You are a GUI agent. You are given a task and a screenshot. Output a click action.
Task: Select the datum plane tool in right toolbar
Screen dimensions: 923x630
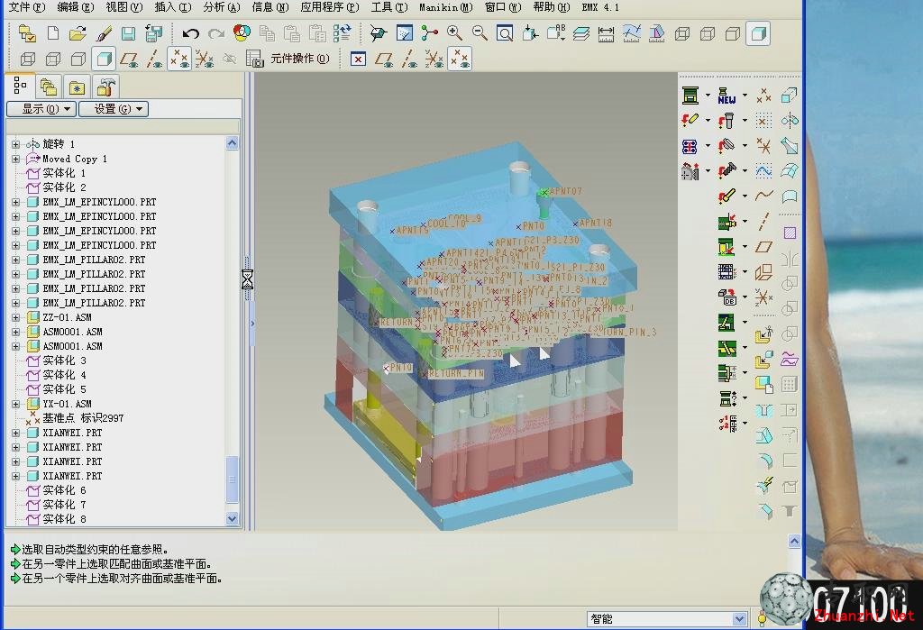tap(764, 247)
